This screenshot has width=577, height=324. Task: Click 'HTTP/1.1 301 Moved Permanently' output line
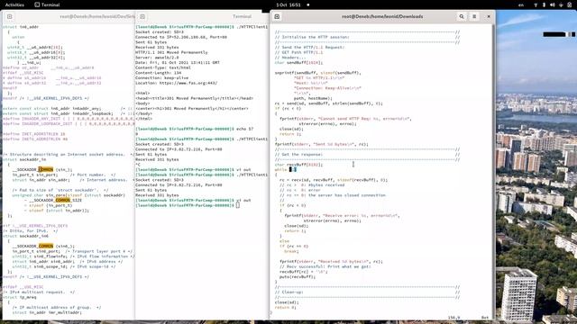click(171, 52)
